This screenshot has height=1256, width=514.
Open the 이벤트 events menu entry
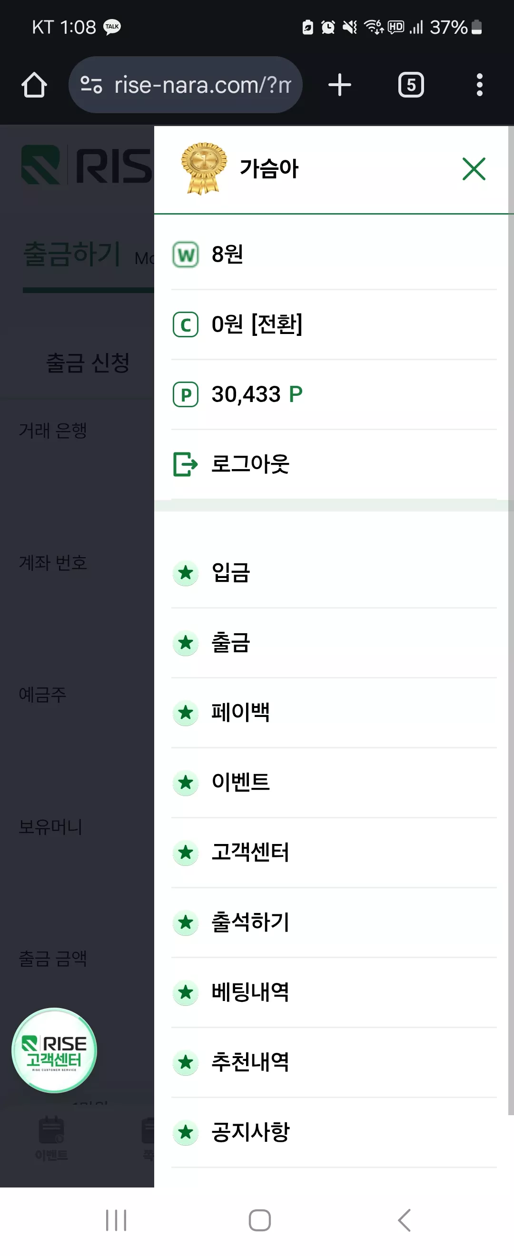coord(334,783)
